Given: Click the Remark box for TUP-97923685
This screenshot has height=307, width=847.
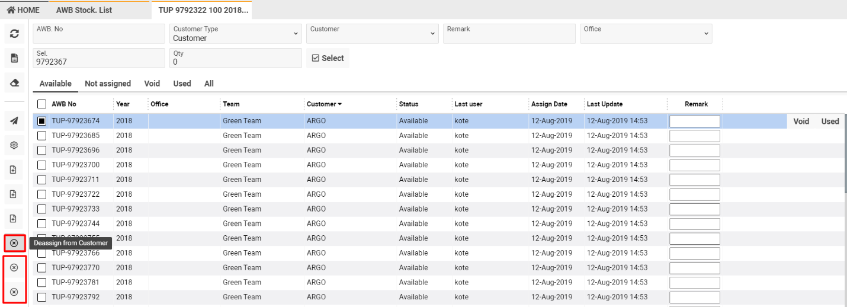Looking at the screenshot, I should pos(694,136).
